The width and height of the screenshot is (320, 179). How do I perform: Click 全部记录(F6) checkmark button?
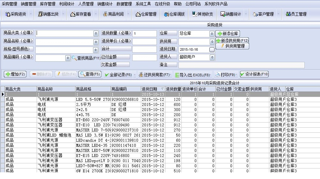point(118,75)
